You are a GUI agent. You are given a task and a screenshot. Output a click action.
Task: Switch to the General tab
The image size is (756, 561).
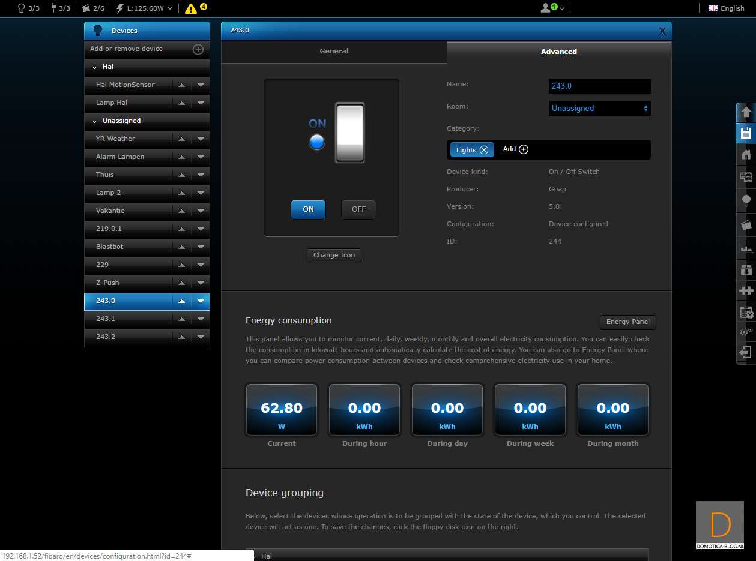(x=334, y=52)
